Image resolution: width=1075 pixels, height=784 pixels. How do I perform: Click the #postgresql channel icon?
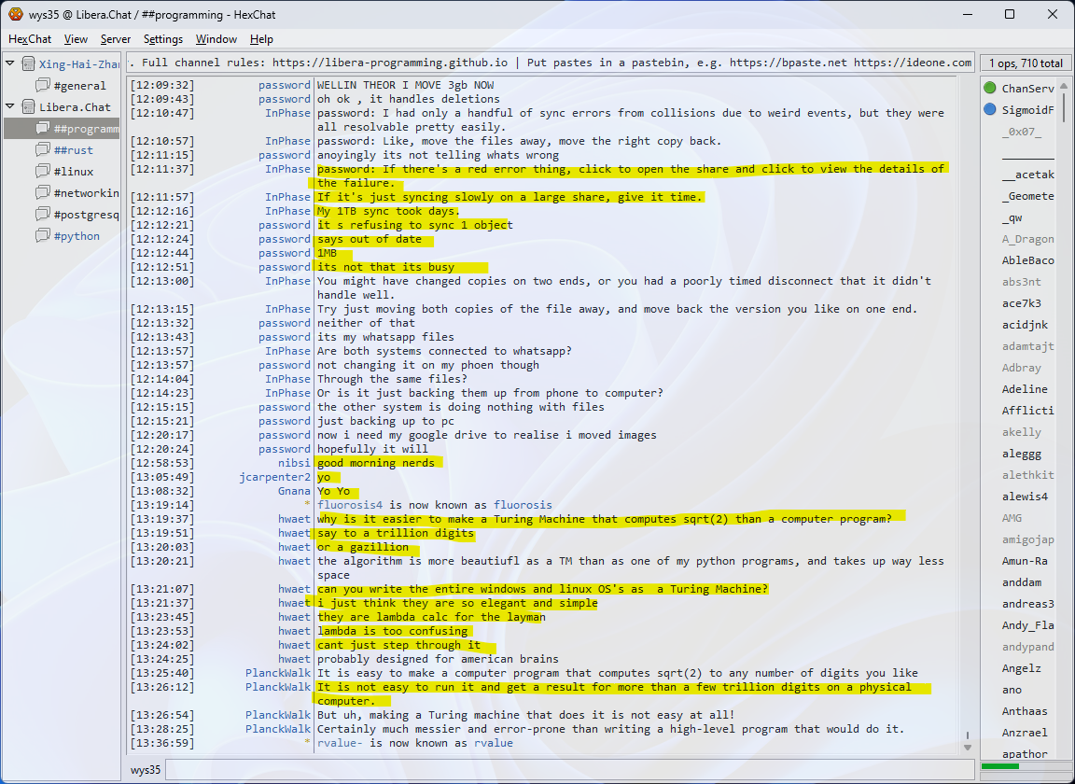43,215
